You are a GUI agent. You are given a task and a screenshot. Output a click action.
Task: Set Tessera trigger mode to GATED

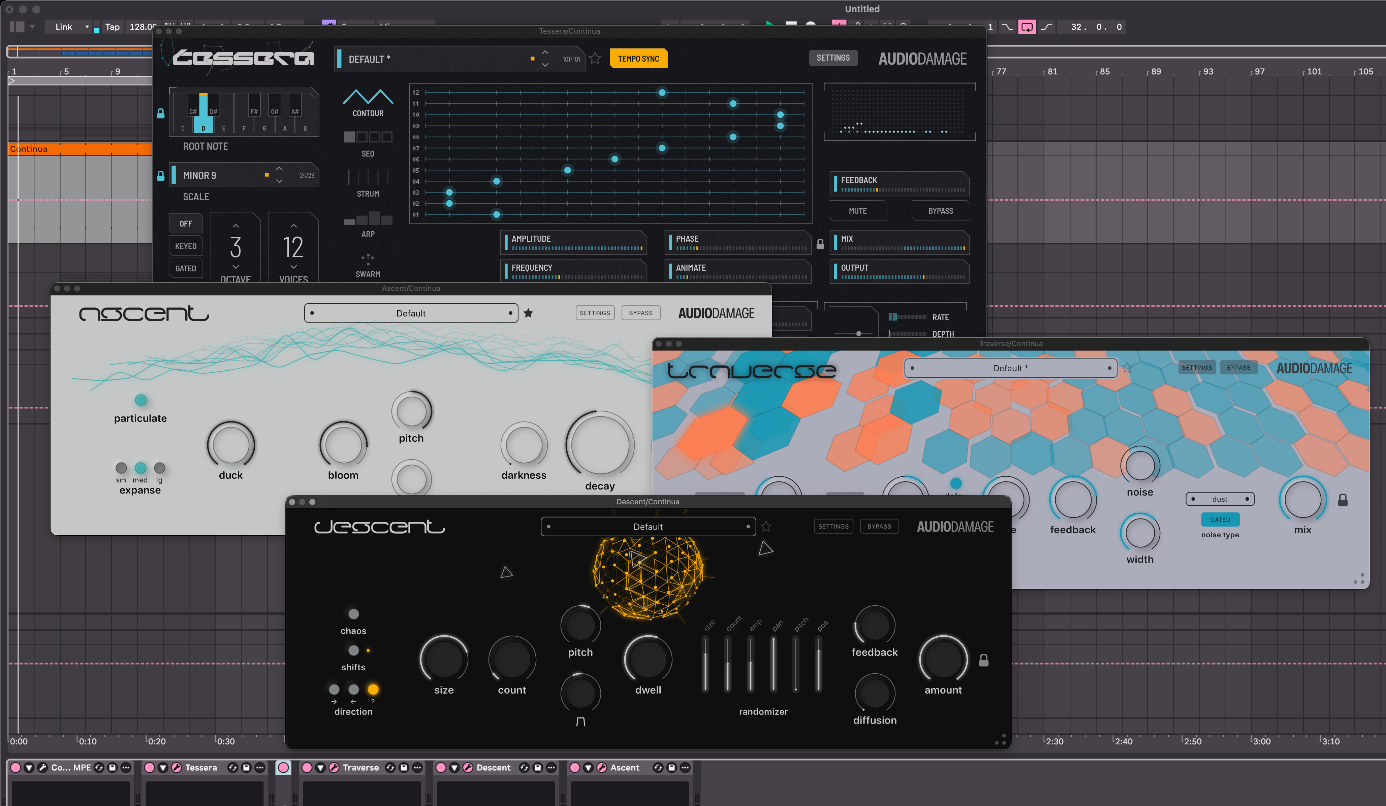tap(185, 268)
